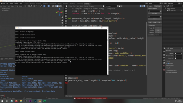Click the Find text input field

click(x=154, y=11)
